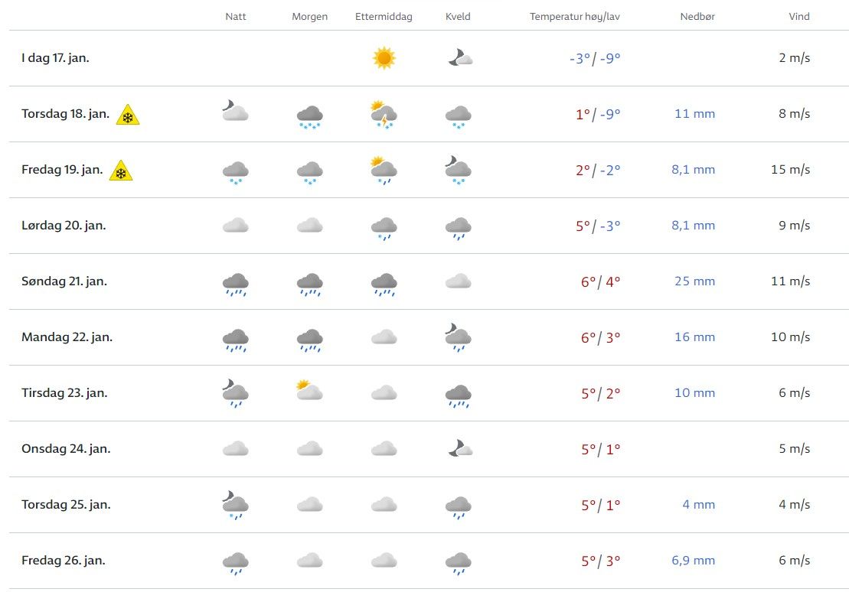
Task: Click the snow cloud icon for Fredag 19. morning
Action: (x=309, y=171)
